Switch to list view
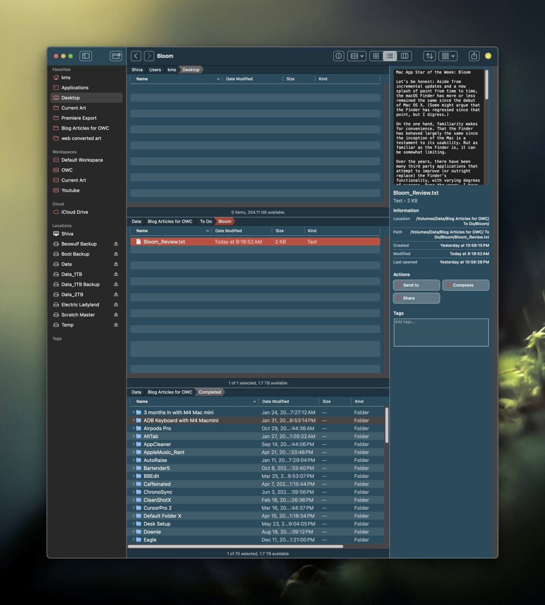 pyautogui.click(x=390, y=56)
